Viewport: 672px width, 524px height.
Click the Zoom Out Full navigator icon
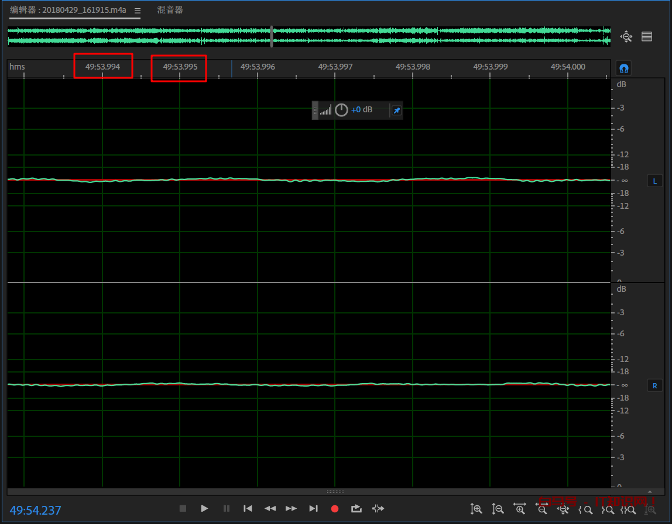[626, 37]
